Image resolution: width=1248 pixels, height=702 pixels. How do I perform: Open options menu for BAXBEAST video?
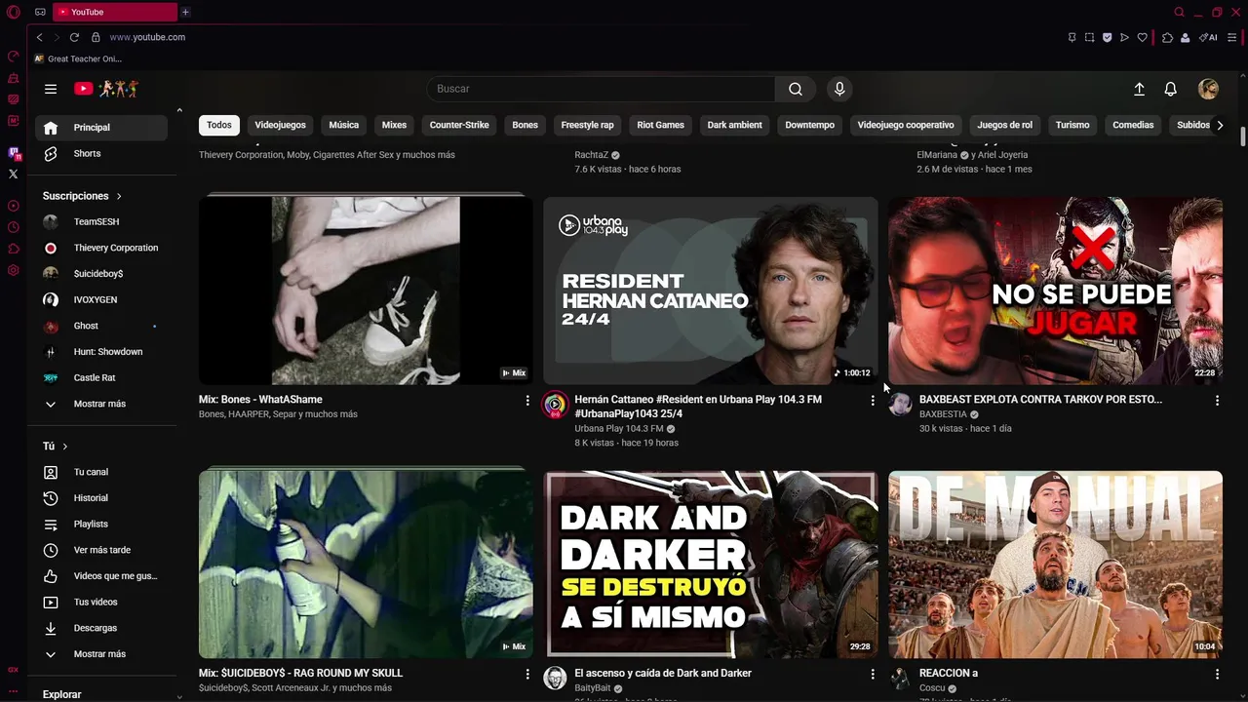point(1217,400)
